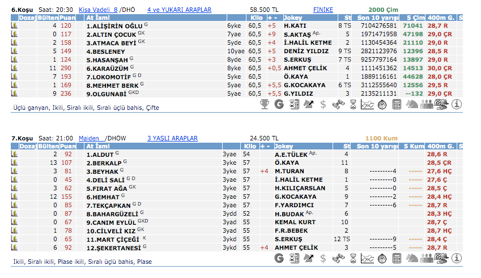Click the G icon under race 7
481x278 pixels.
click(x=279, y=258)
